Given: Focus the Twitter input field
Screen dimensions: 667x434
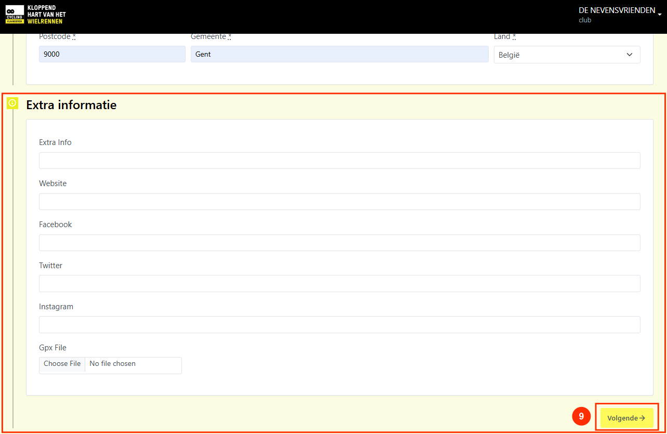Looking at the screenshot, I should (x=339, y=284).
